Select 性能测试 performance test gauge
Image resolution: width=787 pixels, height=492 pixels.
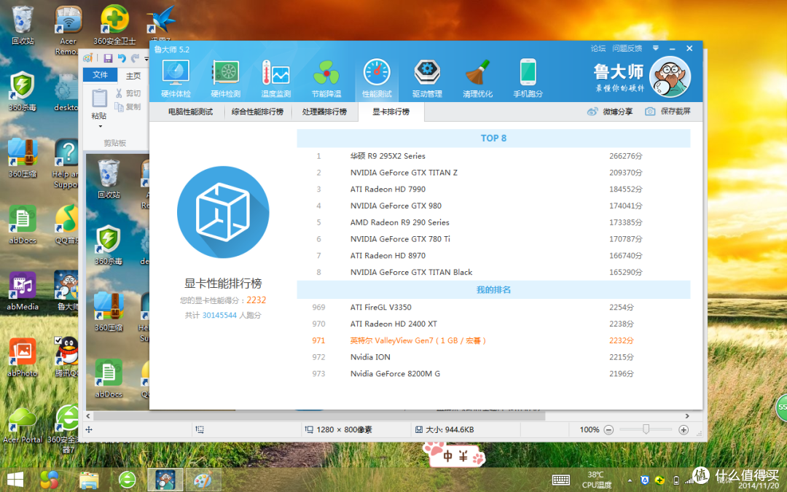[377, 78]
